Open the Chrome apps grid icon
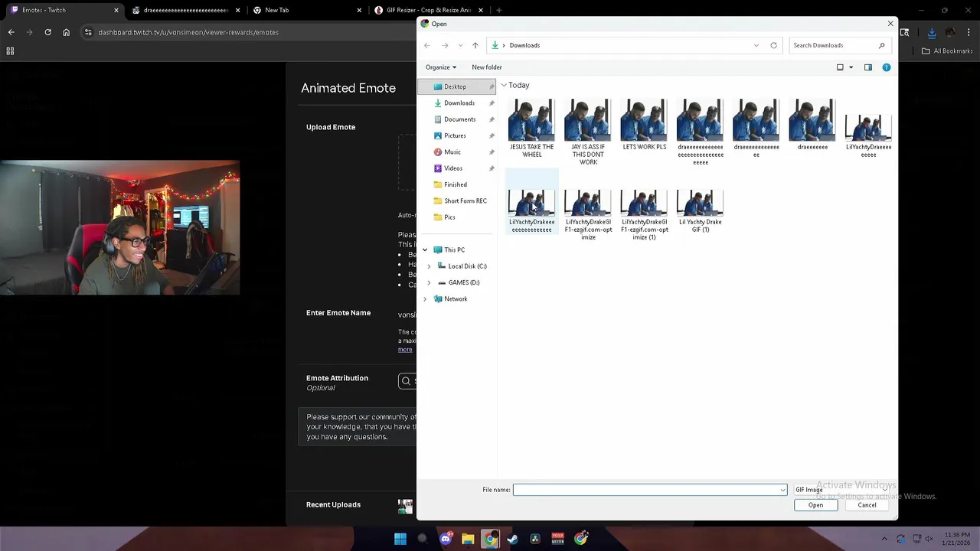This screenshot has height=551, width=980. 10,51
